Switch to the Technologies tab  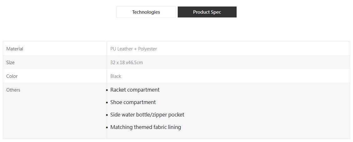coord(146,12)
